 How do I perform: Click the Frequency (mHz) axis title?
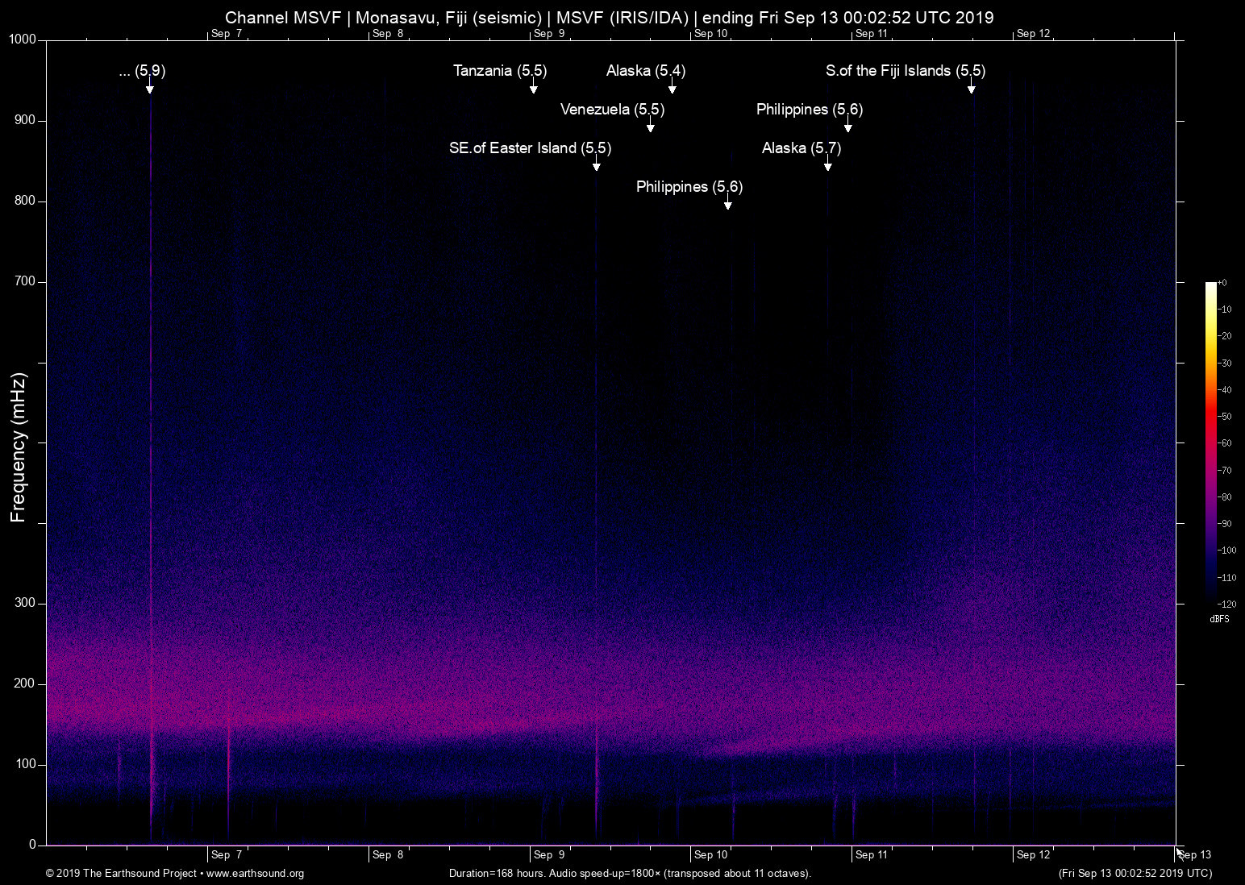point(19,447)
